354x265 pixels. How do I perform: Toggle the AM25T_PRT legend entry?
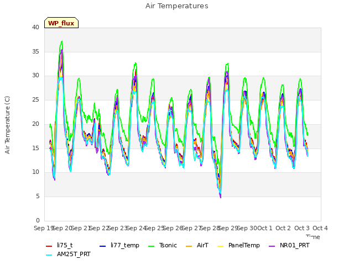pos(68,254)
